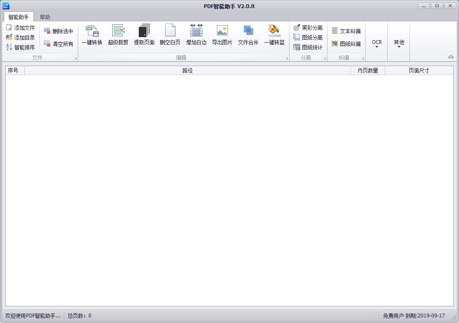Open 图纸统计 drawing statistics
The height and width of the screenshot is (323, 459).
(308, 47)
